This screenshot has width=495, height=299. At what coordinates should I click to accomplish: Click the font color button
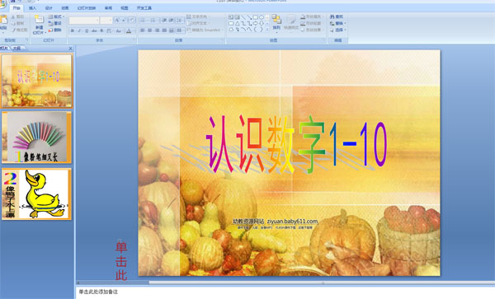(x=129, y=30)
